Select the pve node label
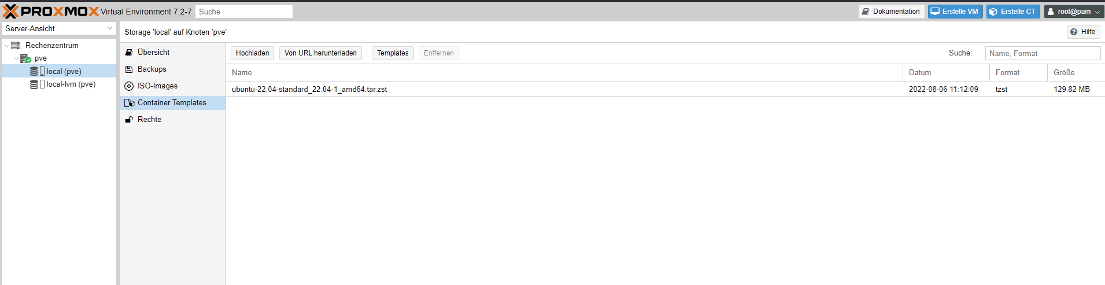 [40, 58]
